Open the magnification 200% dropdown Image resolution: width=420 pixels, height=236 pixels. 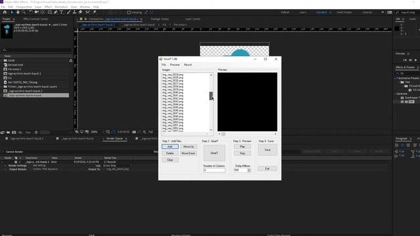click(97, 132)
